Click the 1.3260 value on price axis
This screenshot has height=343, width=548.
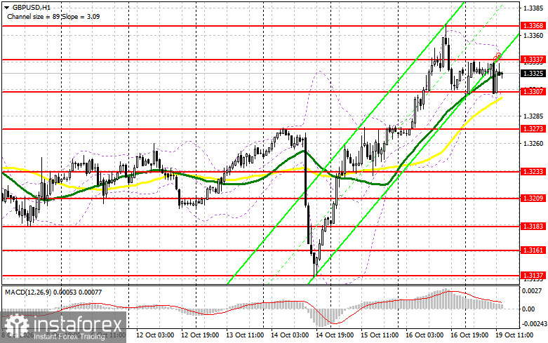(533, 143)
